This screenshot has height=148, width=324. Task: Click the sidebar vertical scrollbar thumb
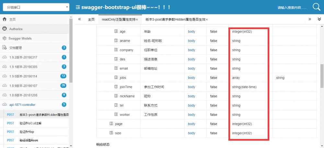coord(71,50)
